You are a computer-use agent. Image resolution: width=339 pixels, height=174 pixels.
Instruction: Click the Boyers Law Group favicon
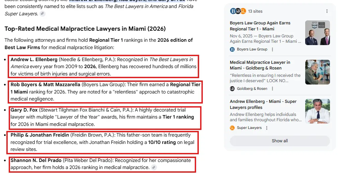pos(232,49)
